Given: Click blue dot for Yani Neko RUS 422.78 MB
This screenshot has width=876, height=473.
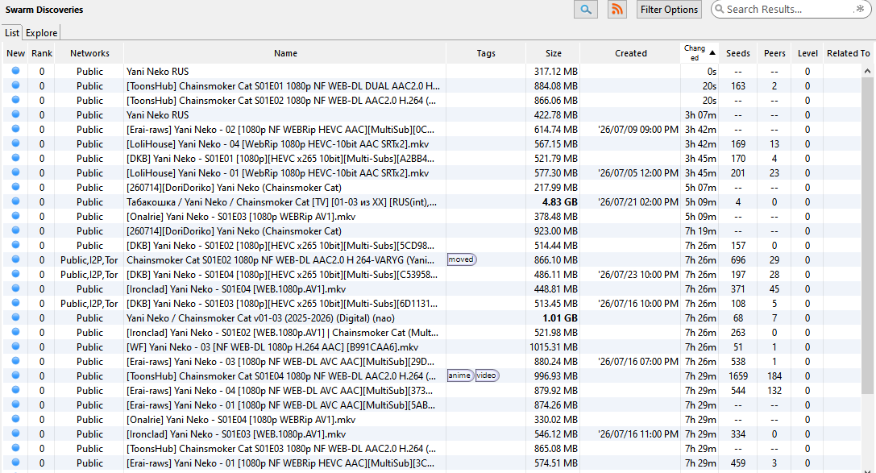Looking at the screenshot, I should point(15,114).
